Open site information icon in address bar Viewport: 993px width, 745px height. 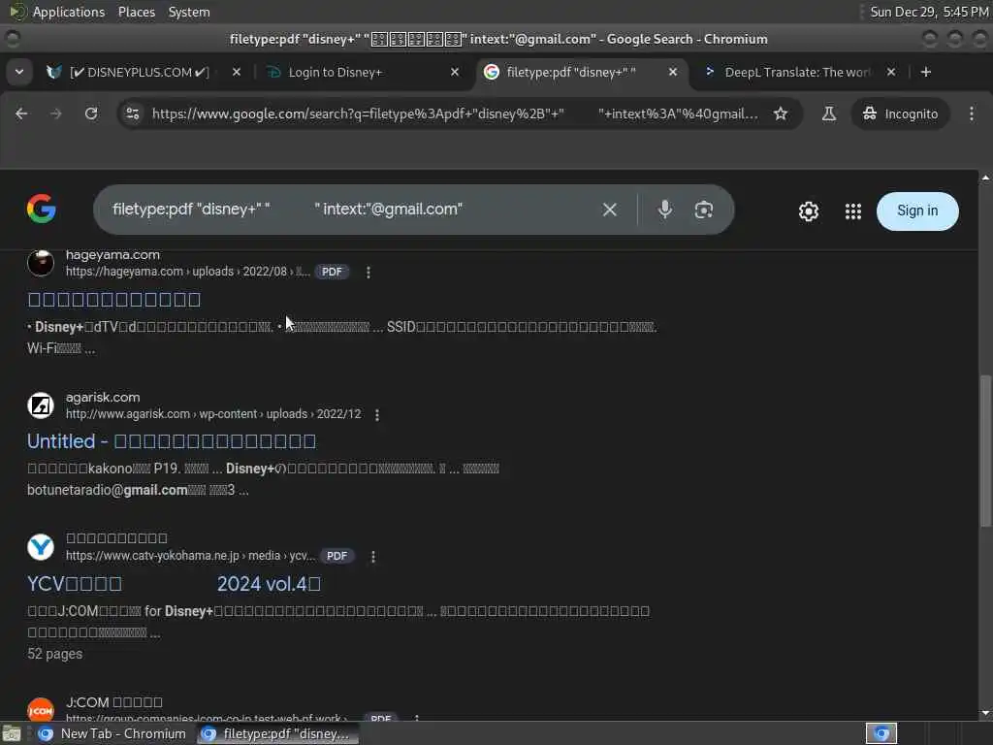pos(132,113)
